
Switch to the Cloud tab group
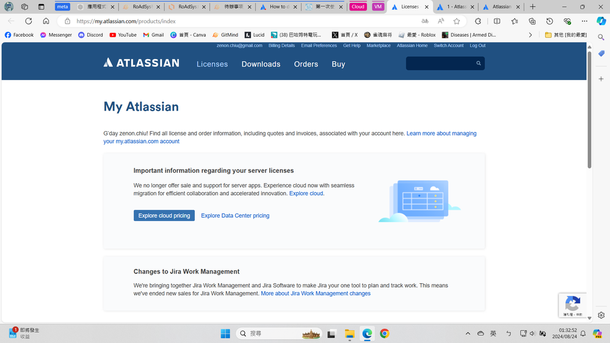pos(358,7)
